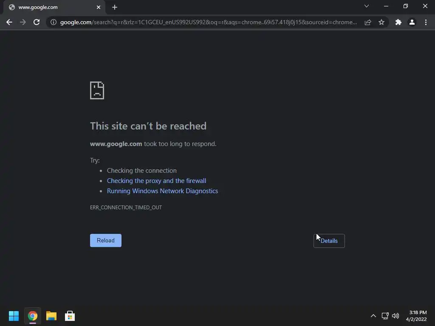Open Microsoft Store from the taskbar

click(x=70, y=316)
